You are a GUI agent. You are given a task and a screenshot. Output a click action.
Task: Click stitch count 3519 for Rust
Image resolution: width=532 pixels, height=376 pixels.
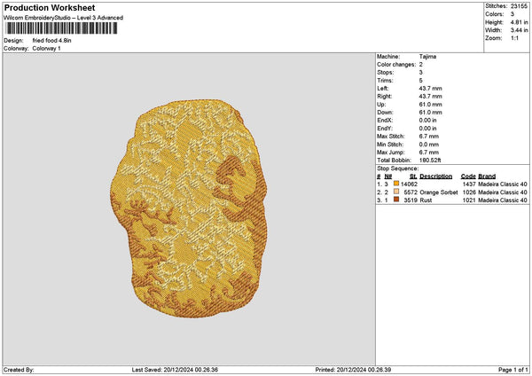411,200
